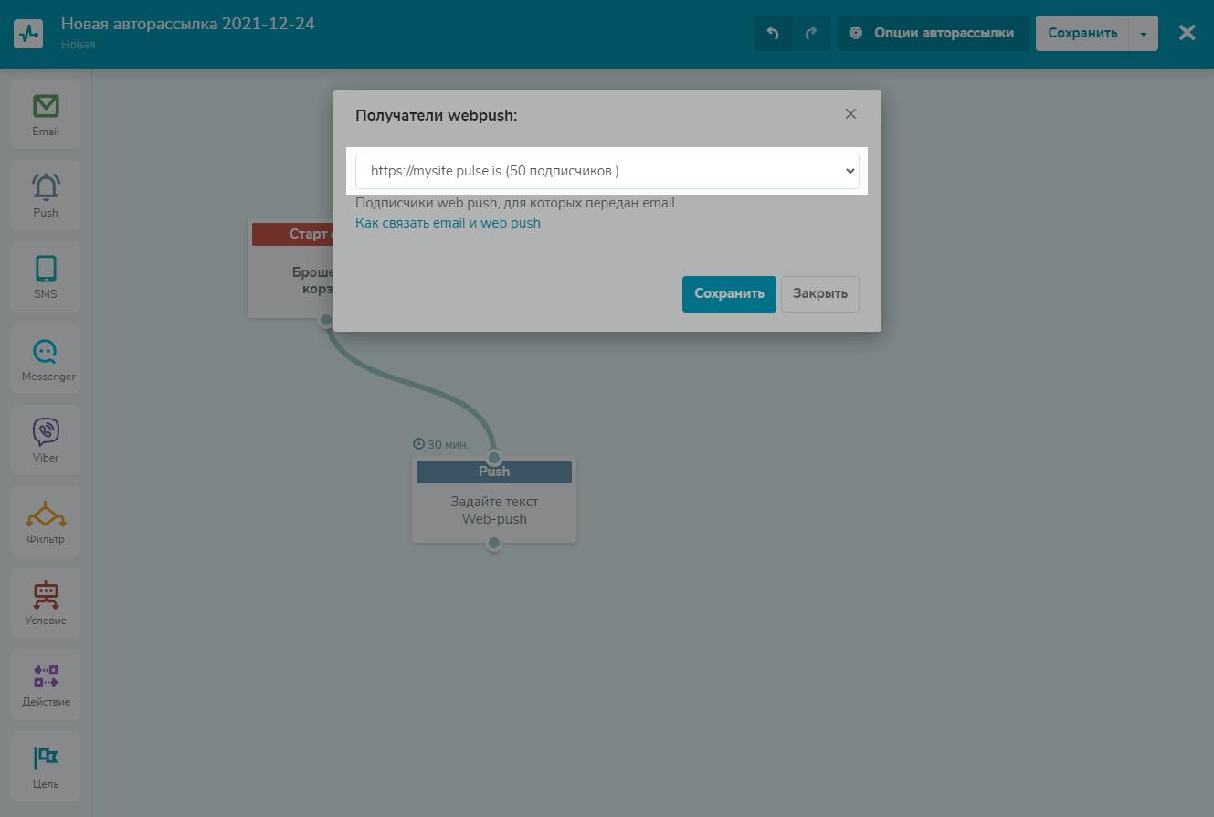
Task: Expand the Сохранить dropdown arrow
Action: tap(1144, 34)
